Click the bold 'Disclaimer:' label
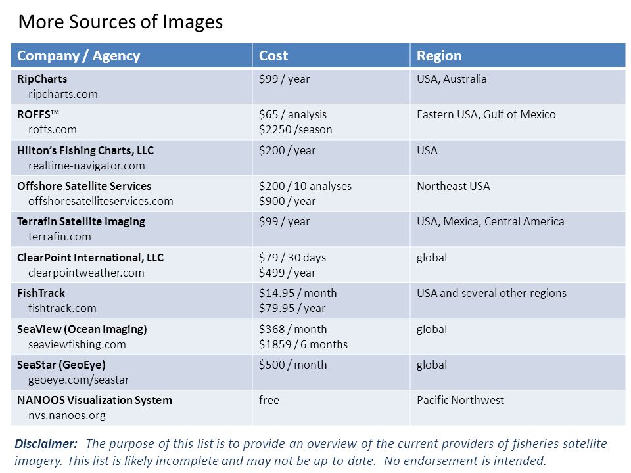Screen dimensions: 631x473 point(46,444)
